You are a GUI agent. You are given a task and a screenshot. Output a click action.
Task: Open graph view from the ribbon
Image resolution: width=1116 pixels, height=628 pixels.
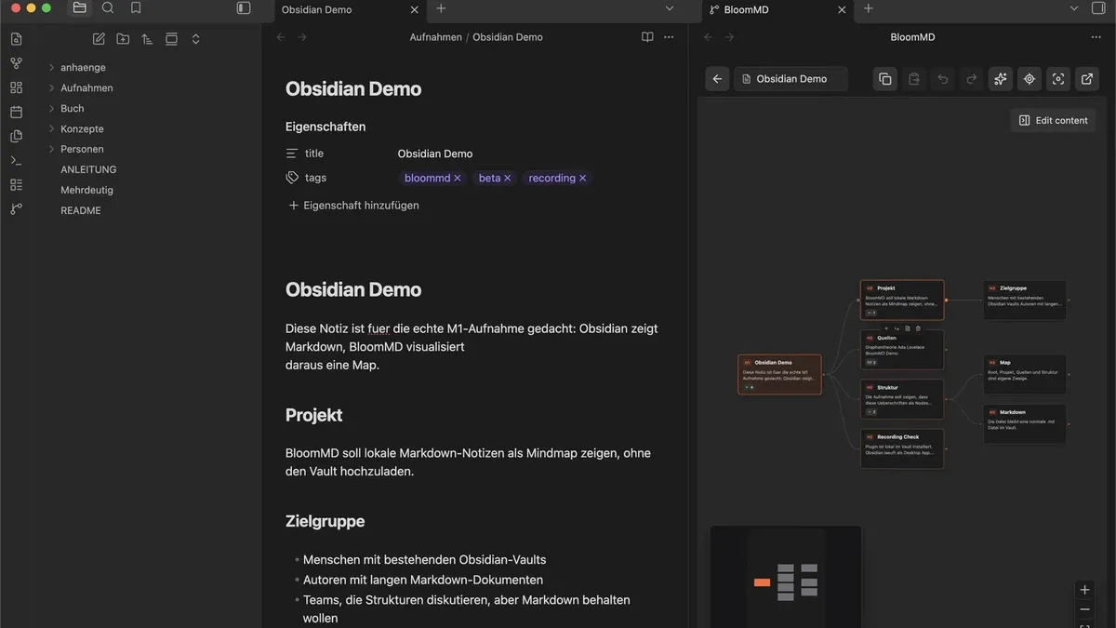click(x=16, y=63)
